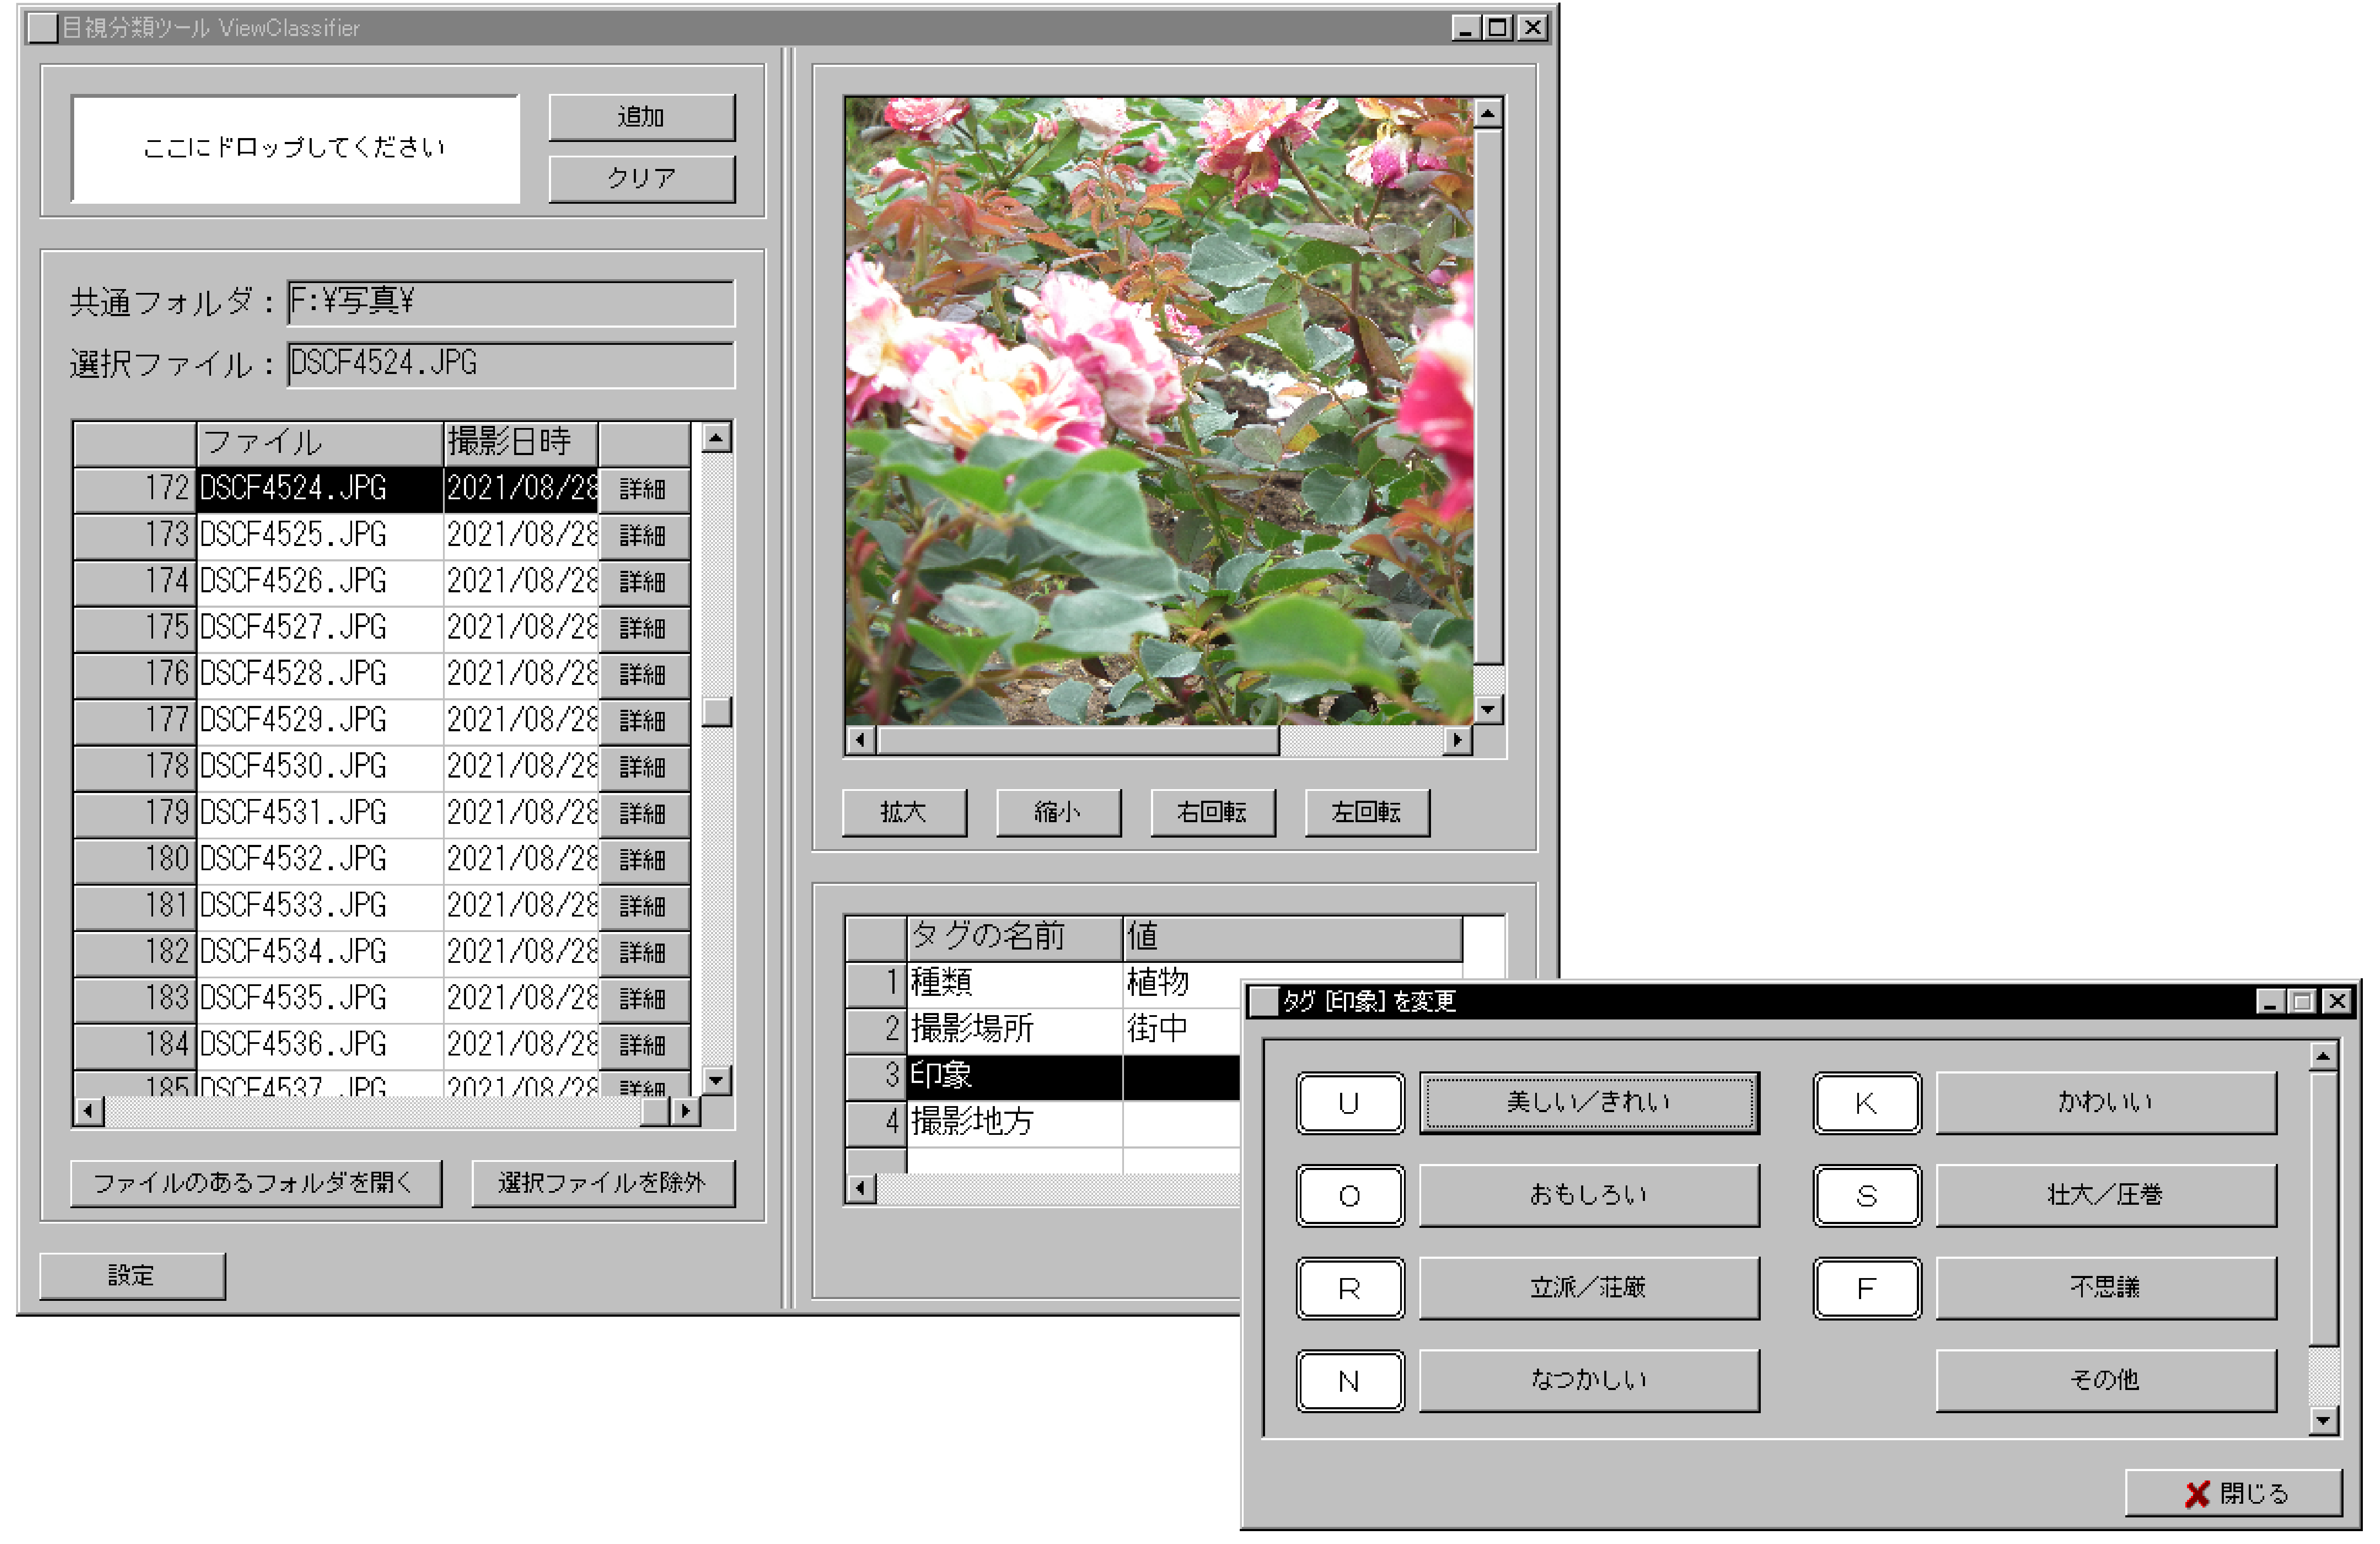Open the 設定 settings button
This screenshot has height=1544, width=2380.
[x=132, y=1276]
